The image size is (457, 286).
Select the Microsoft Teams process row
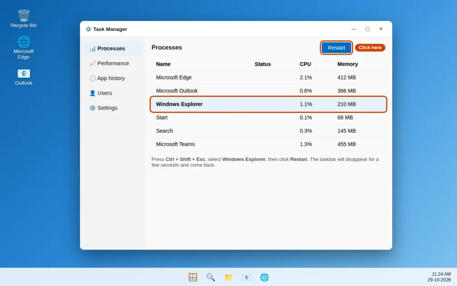[268, 144]
